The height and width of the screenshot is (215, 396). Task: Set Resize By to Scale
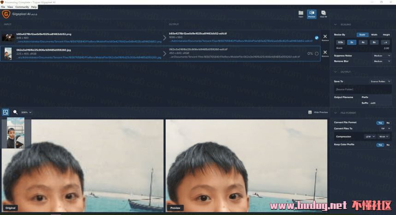(x=362, y=35)
